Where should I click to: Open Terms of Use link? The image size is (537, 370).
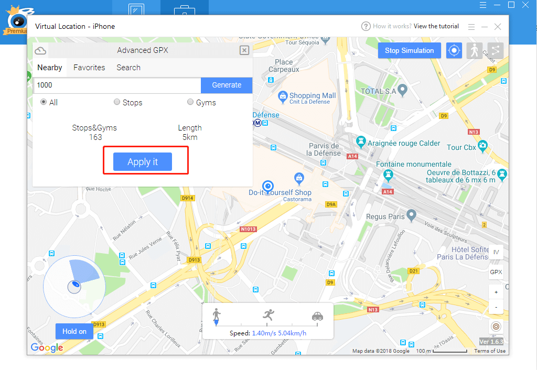pos(490,351)
